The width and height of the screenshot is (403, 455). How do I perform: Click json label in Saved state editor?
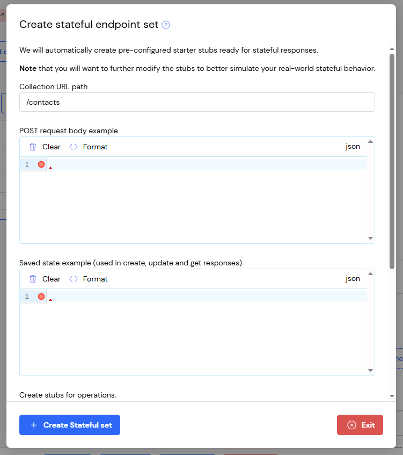click(x=353, y=279)
